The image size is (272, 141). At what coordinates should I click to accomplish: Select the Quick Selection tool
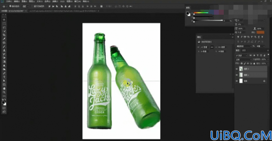tap(4, 31)
